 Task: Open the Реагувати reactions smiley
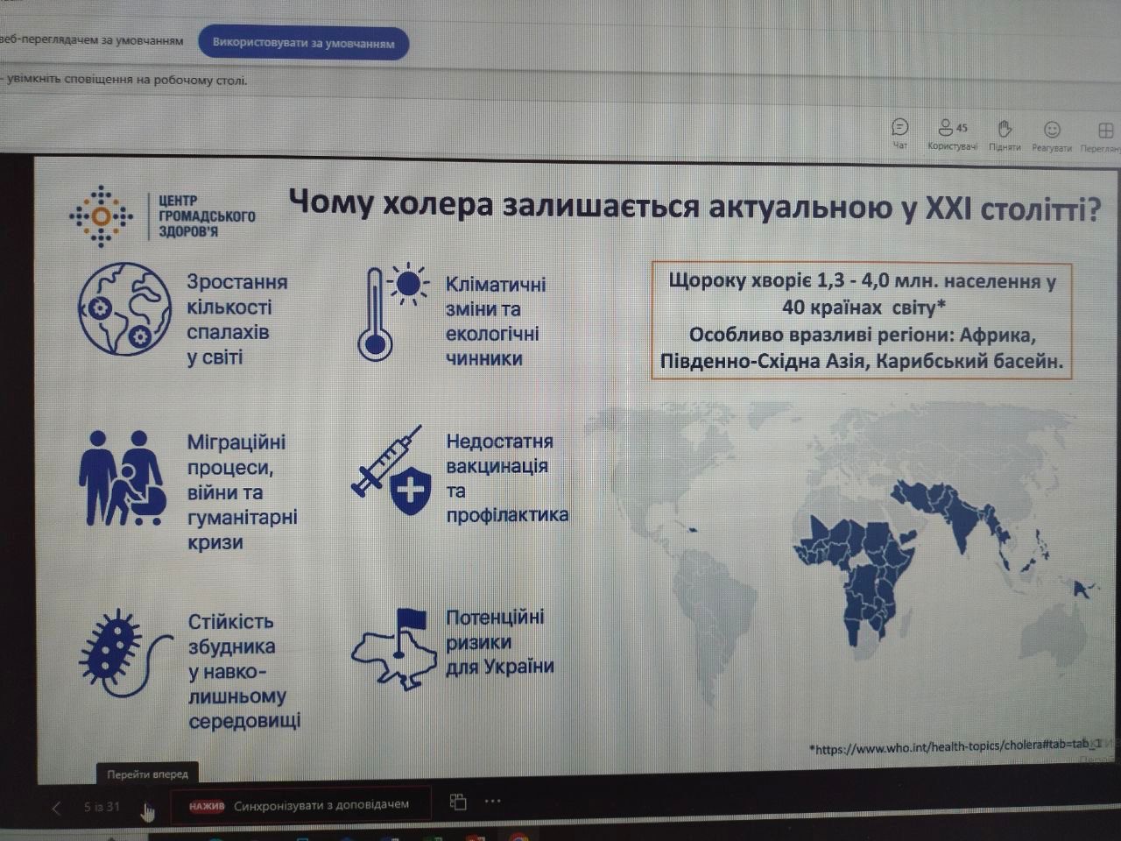pos(1052,131)
